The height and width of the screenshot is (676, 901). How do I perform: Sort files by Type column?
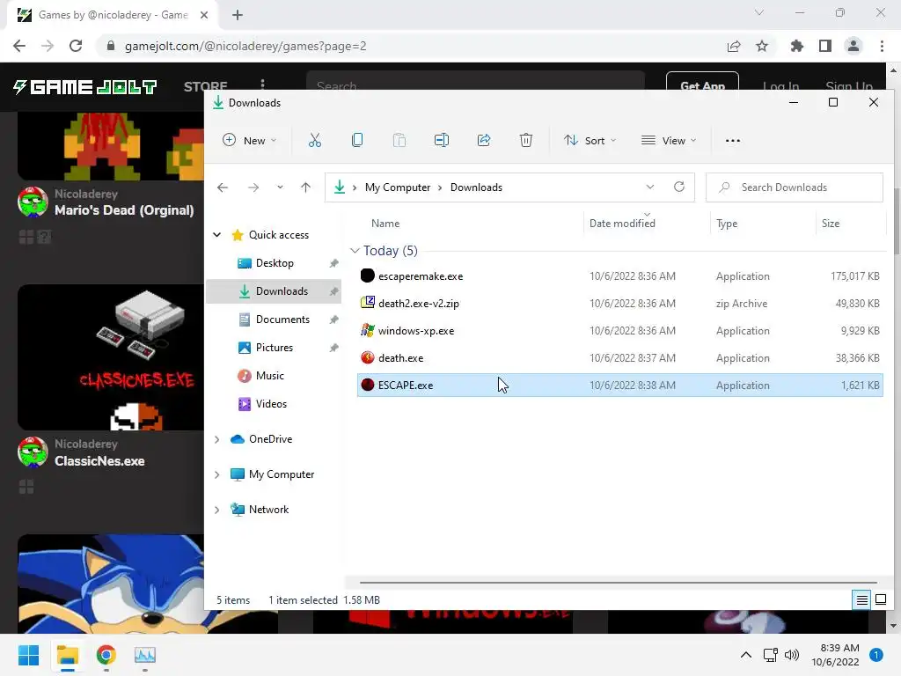pyautogui.click(x=726, y=224)
